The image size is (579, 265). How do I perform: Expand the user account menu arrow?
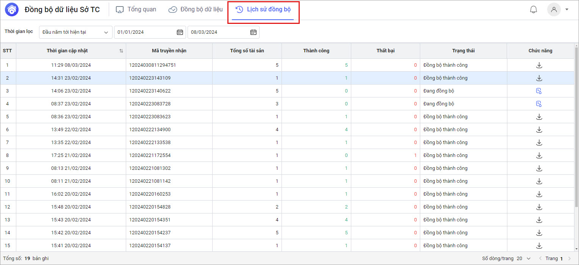[x=567, y=9]
